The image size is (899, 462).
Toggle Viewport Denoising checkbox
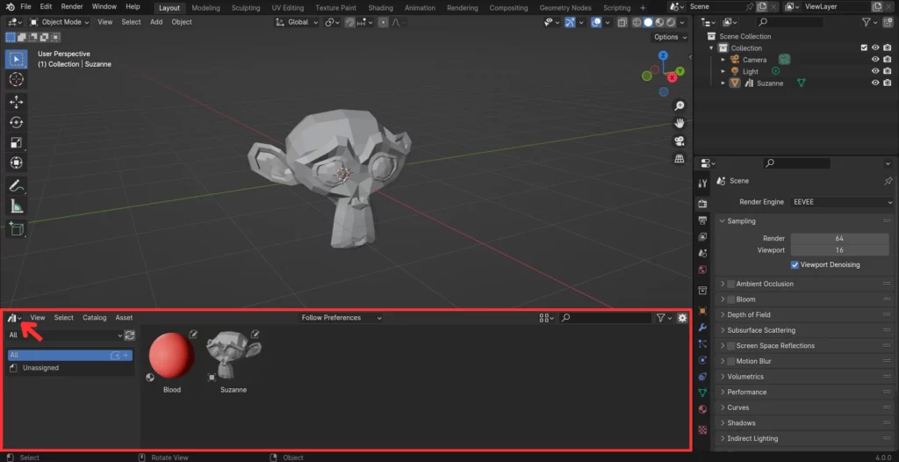click(x=795, y=264)
